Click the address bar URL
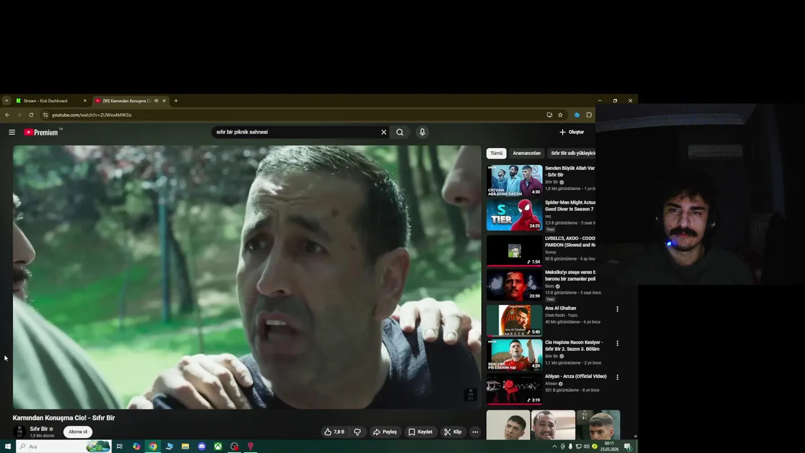This screenshot has height=453, width=805. 92,115
